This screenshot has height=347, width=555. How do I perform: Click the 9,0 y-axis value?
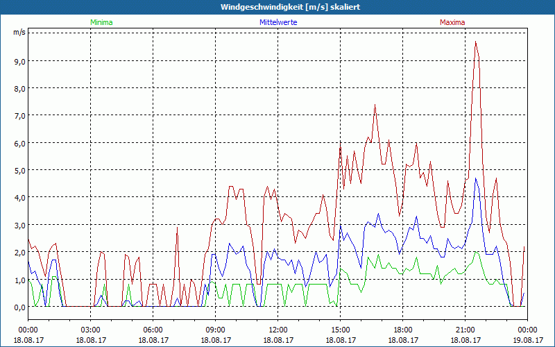(19, 61)
